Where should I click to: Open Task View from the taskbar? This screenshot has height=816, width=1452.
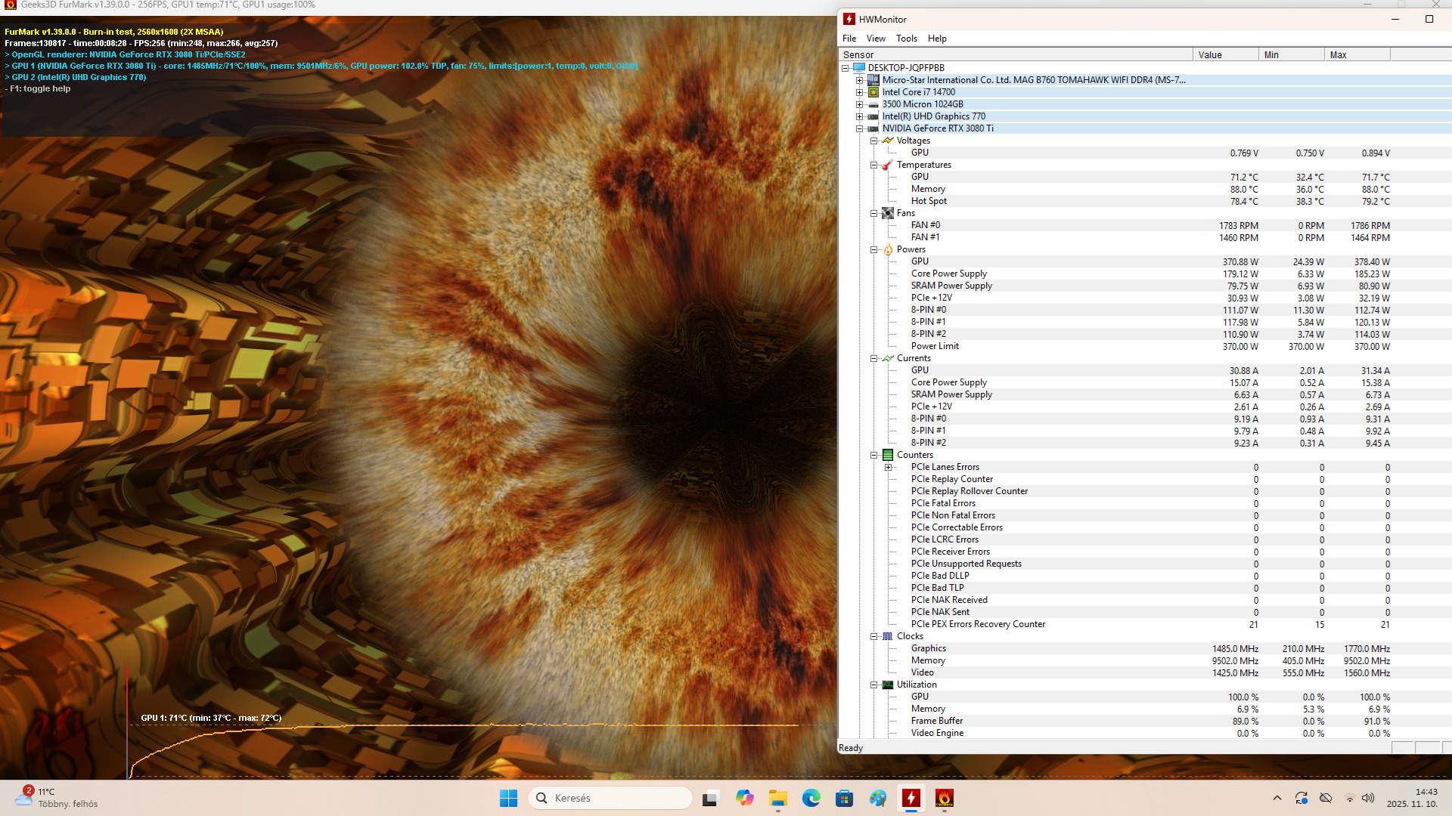click(709, 798)
